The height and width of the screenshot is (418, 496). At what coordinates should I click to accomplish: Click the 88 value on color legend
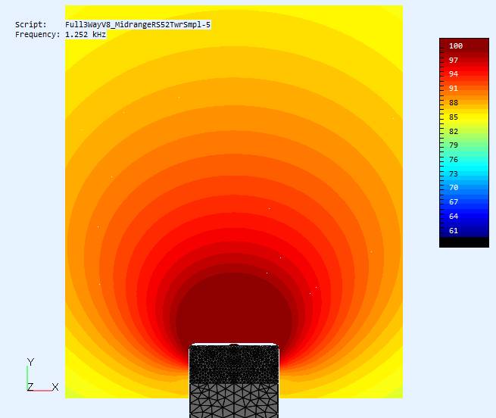[454, 103]
